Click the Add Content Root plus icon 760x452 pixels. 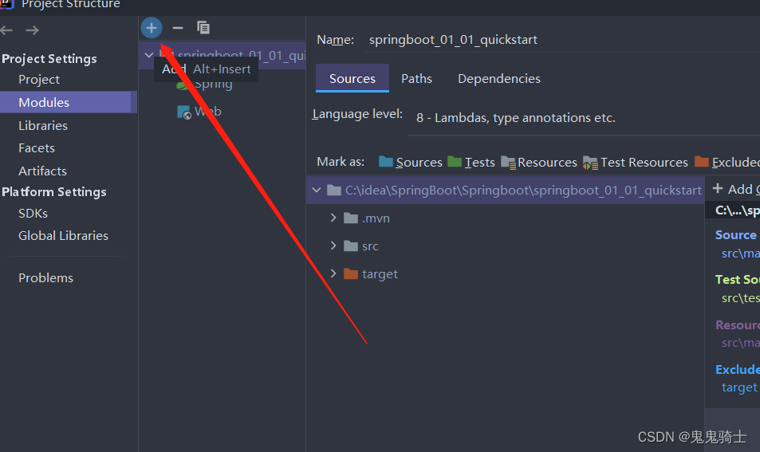click(x=718, y=188)
